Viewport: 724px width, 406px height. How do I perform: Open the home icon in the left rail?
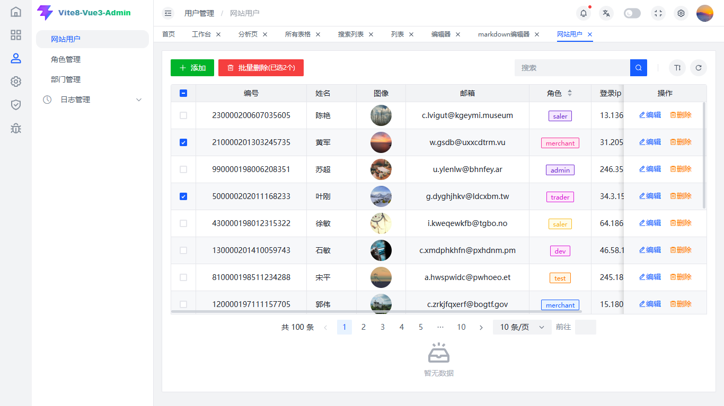16,12
